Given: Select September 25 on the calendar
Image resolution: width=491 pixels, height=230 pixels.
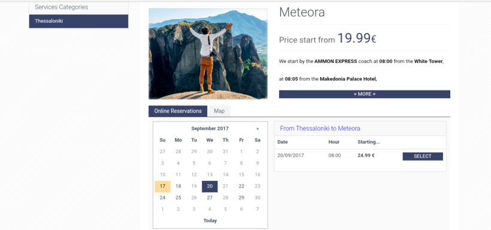Looking at the screenshot, I should 178,198.
